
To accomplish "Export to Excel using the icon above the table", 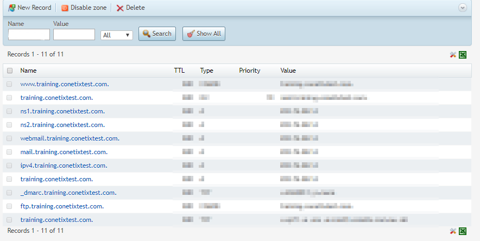I will click(463, 55).
